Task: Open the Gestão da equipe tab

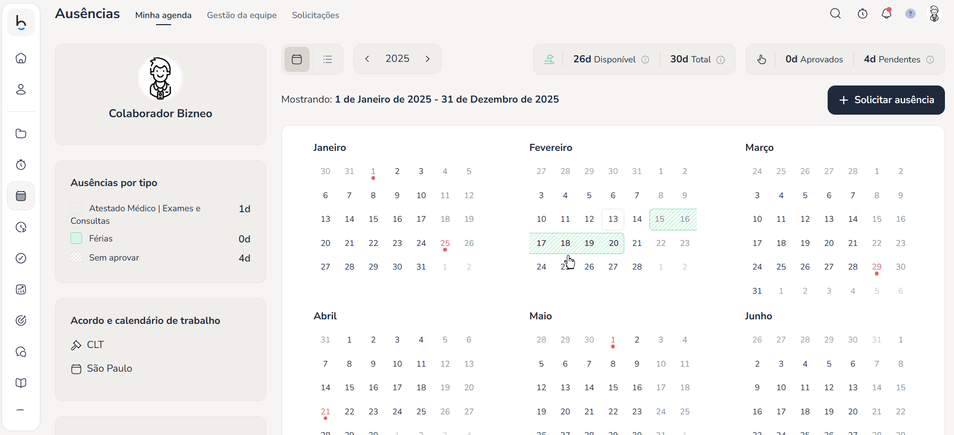Action: (x=242, y=15)
